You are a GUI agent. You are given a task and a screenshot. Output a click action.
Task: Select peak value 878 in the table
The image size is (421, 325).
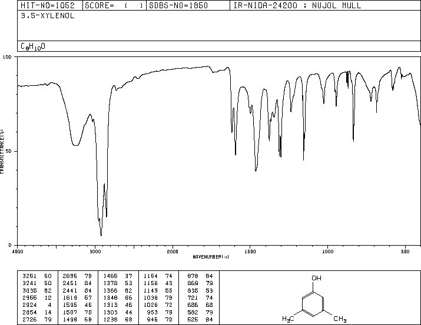pyautogui.click(x=193, y=276)
